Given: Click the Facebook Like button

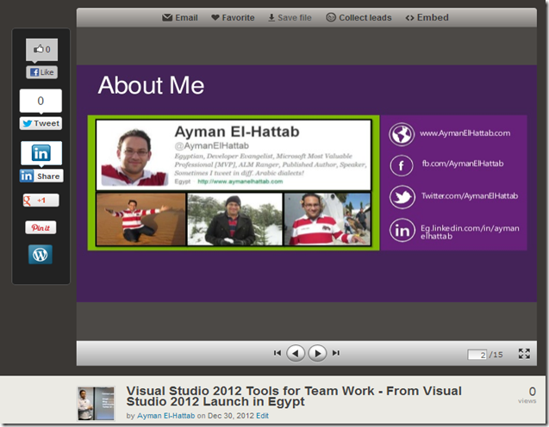Looking at the screenshot, I should point(41,72).
